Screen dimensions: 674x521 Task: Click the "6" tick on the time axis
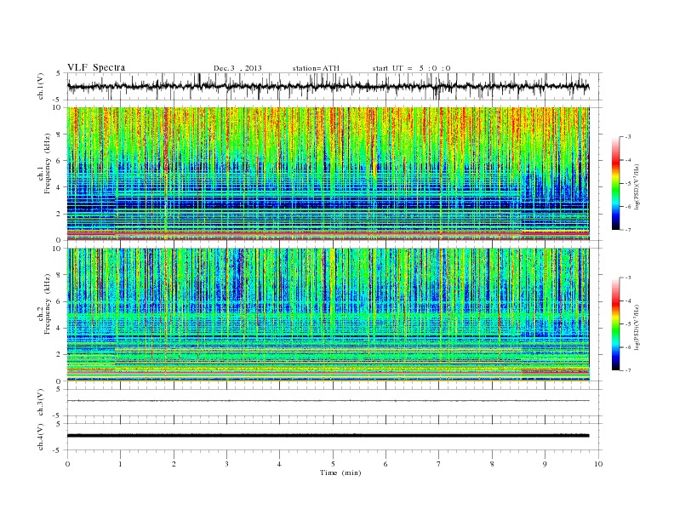[386, 464]
